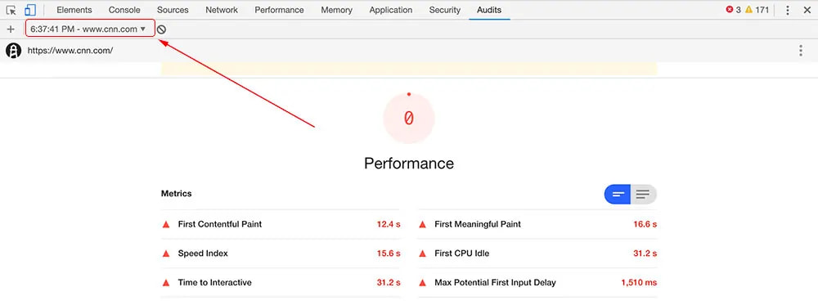Click the First CPU Idle warning triangle
Viewport: 818px width, 301px height.
pyautogui.click(x=423, y=254)
